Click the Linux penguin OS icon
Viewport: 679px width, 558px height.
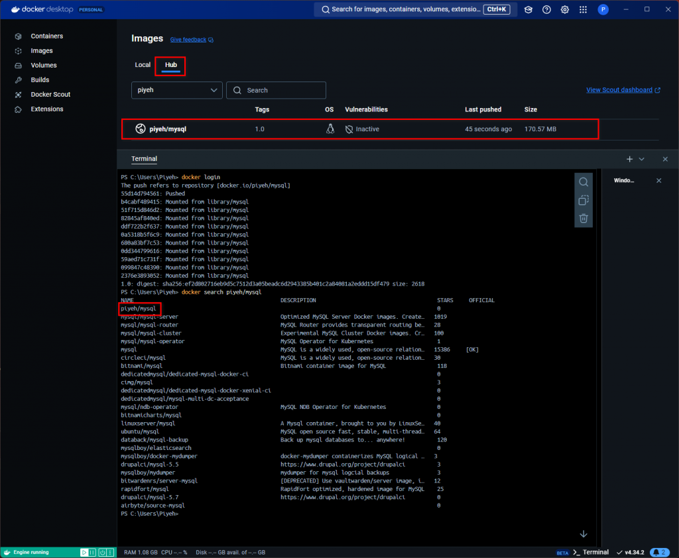point(330,129)
